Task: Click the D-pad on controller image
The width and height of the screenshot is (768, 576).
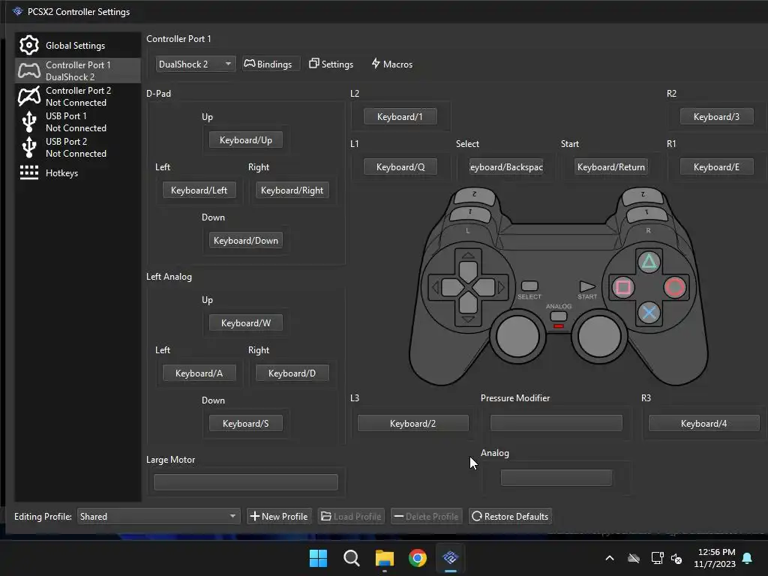Action: (468, 287)
